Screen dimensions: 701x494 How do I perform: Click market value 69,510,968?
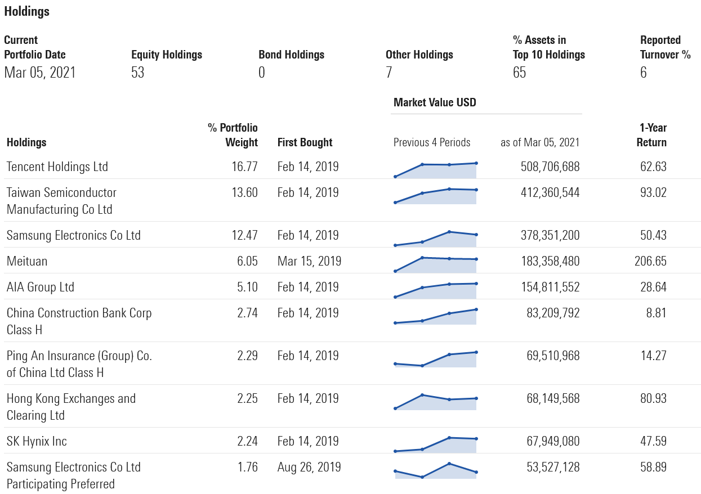553,356
